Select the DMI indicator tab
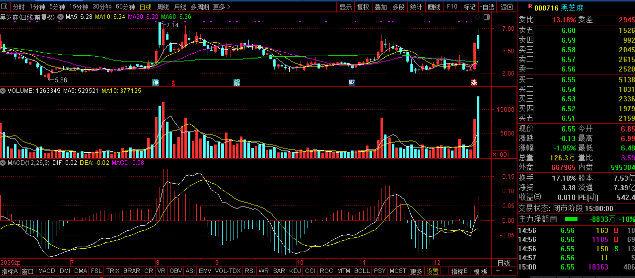Image resolution: width=635 pixels, height=278 pixels. point(65,271)
